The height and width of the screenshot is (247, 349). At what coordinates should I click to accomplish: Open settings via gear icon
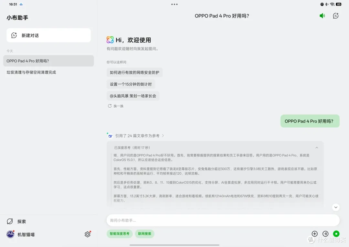(88, 234)
